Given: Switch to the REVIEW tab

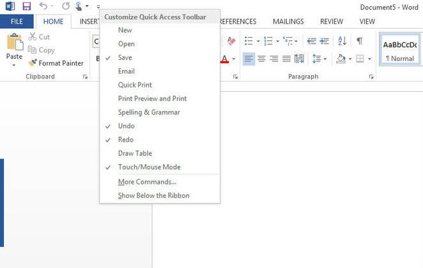Looking at the screenshot, I should point(332,22).
